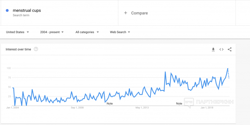Viewport: 250px width, 125px height.
Task: Change the Web Search type dropdown
Action: (x=120, y=32)
